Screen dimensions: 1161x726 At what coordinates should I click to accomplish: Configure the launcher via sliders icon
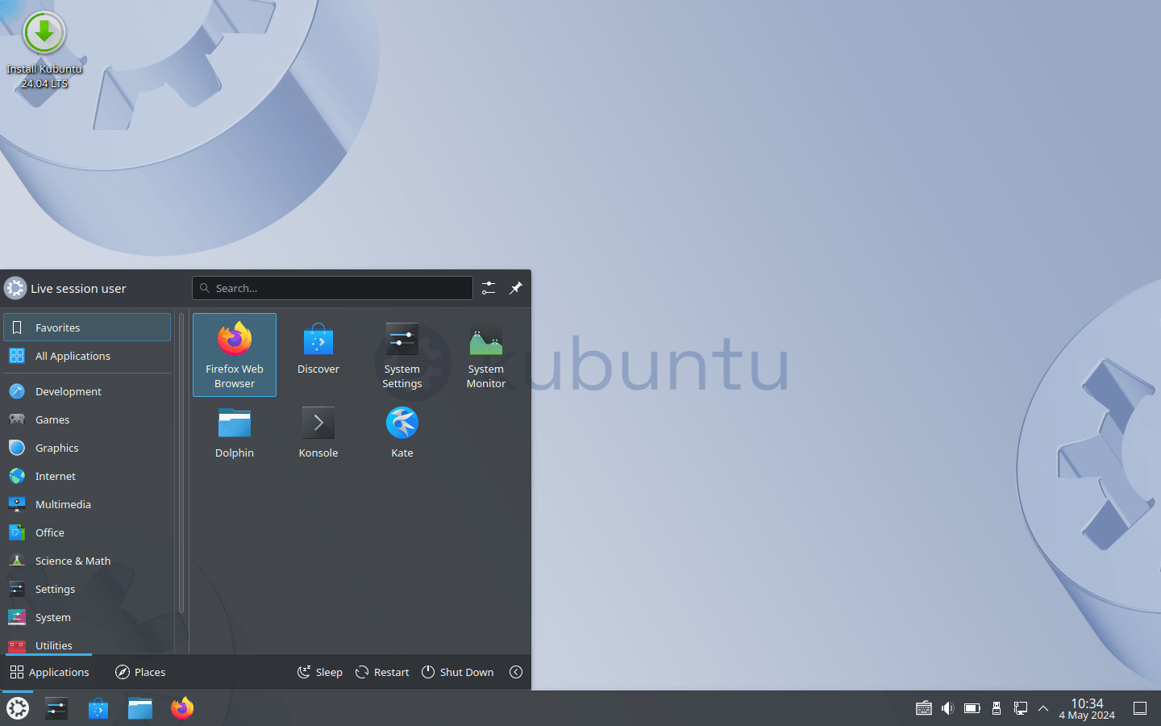489,288
